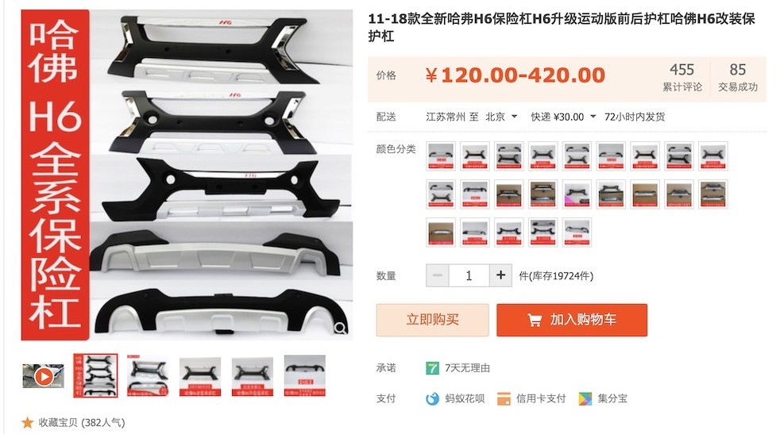The height and width of the screenshot is (434, 780).
Task: Click the 加入购物车 add to cart button
Action: coord(572,320)
